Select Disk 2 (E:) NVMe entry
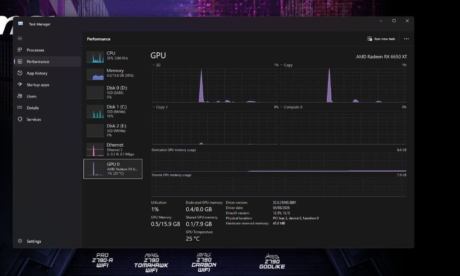Screen dimensions: 460x276 113,130
